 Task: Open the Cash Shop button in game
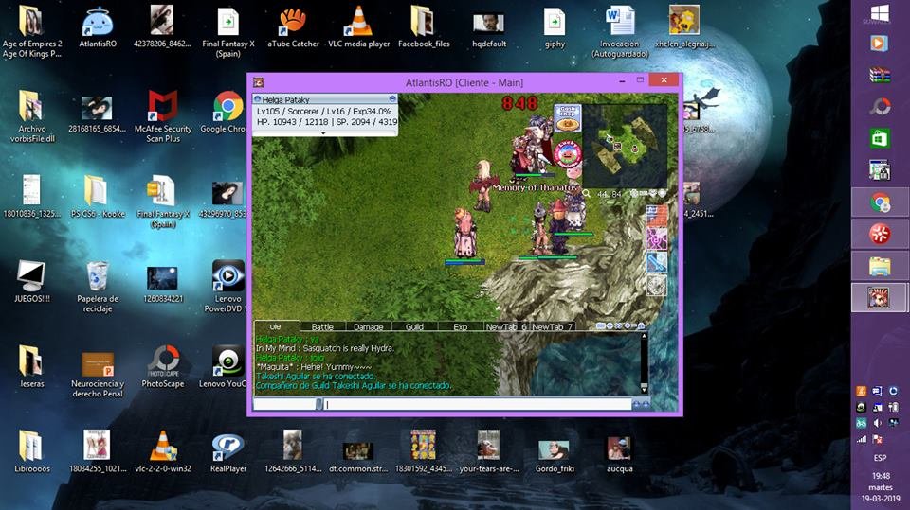(567, 118)
